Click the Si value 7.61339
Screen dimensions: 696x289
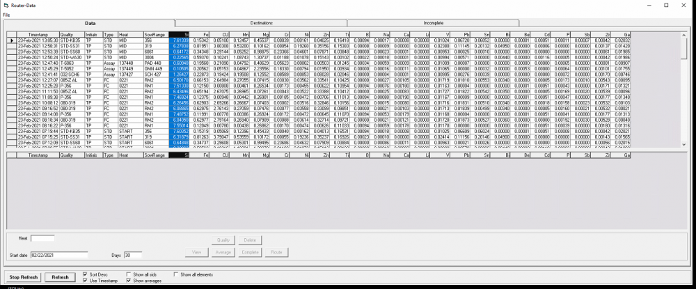coord(180,40)
